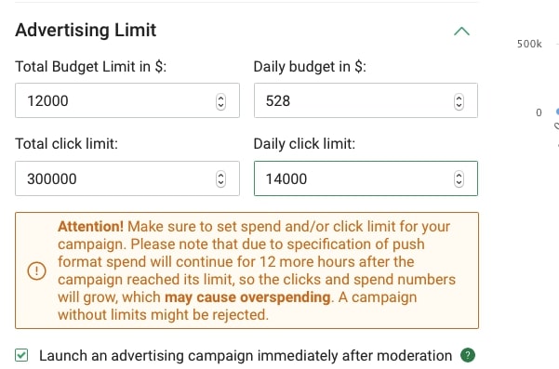This screenshot has width=559, height=369.
Task: Increase Total Budget Limit with up arrow
Action: pos(220,98)
